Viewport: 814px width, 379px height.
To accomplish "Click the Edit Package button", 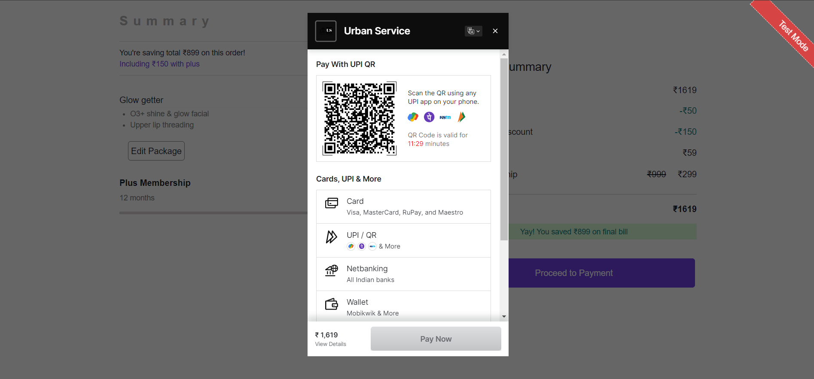I will point(156,151).
